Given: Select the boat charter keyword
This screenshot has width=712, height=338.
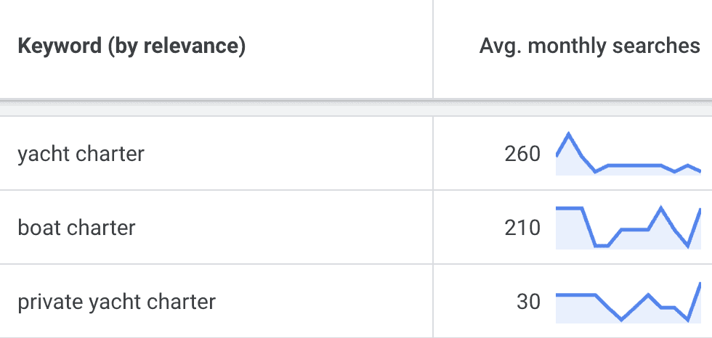Looking at the screenshot, I should point(76,228).
